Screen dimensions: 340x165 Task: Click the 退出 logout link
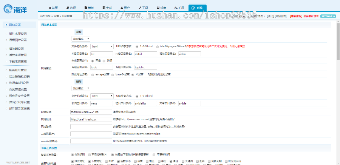click(270, 16)
